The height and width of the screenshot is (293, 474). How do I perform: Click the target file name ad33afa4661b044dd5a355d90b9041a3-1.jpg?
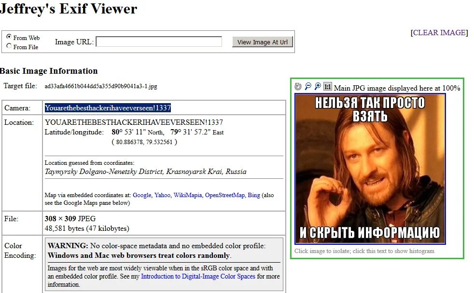pos(101,86)
